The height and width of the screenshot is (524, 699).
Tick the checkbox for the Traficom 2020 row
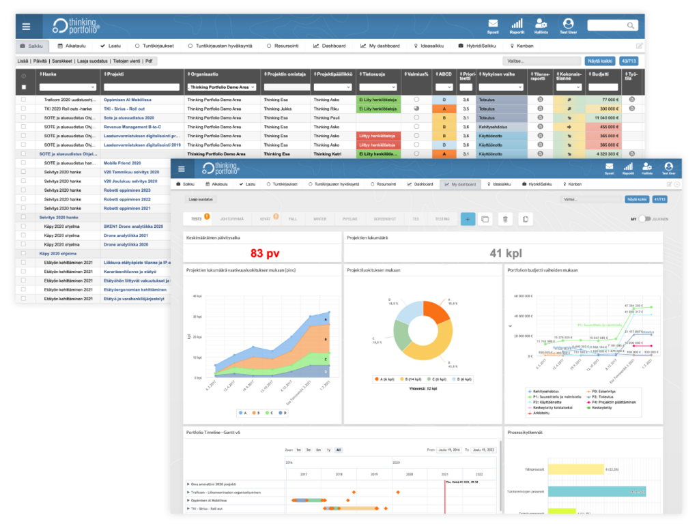pyautogui.click(x=25, y=100)
